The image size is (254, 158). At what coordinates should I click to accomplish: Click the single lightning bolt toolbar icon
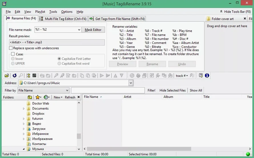click(158, 76)
